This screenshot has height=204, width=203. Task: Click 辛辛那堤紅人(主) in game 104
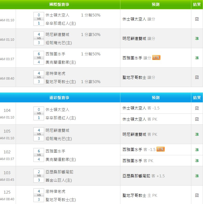pos(61,118)
